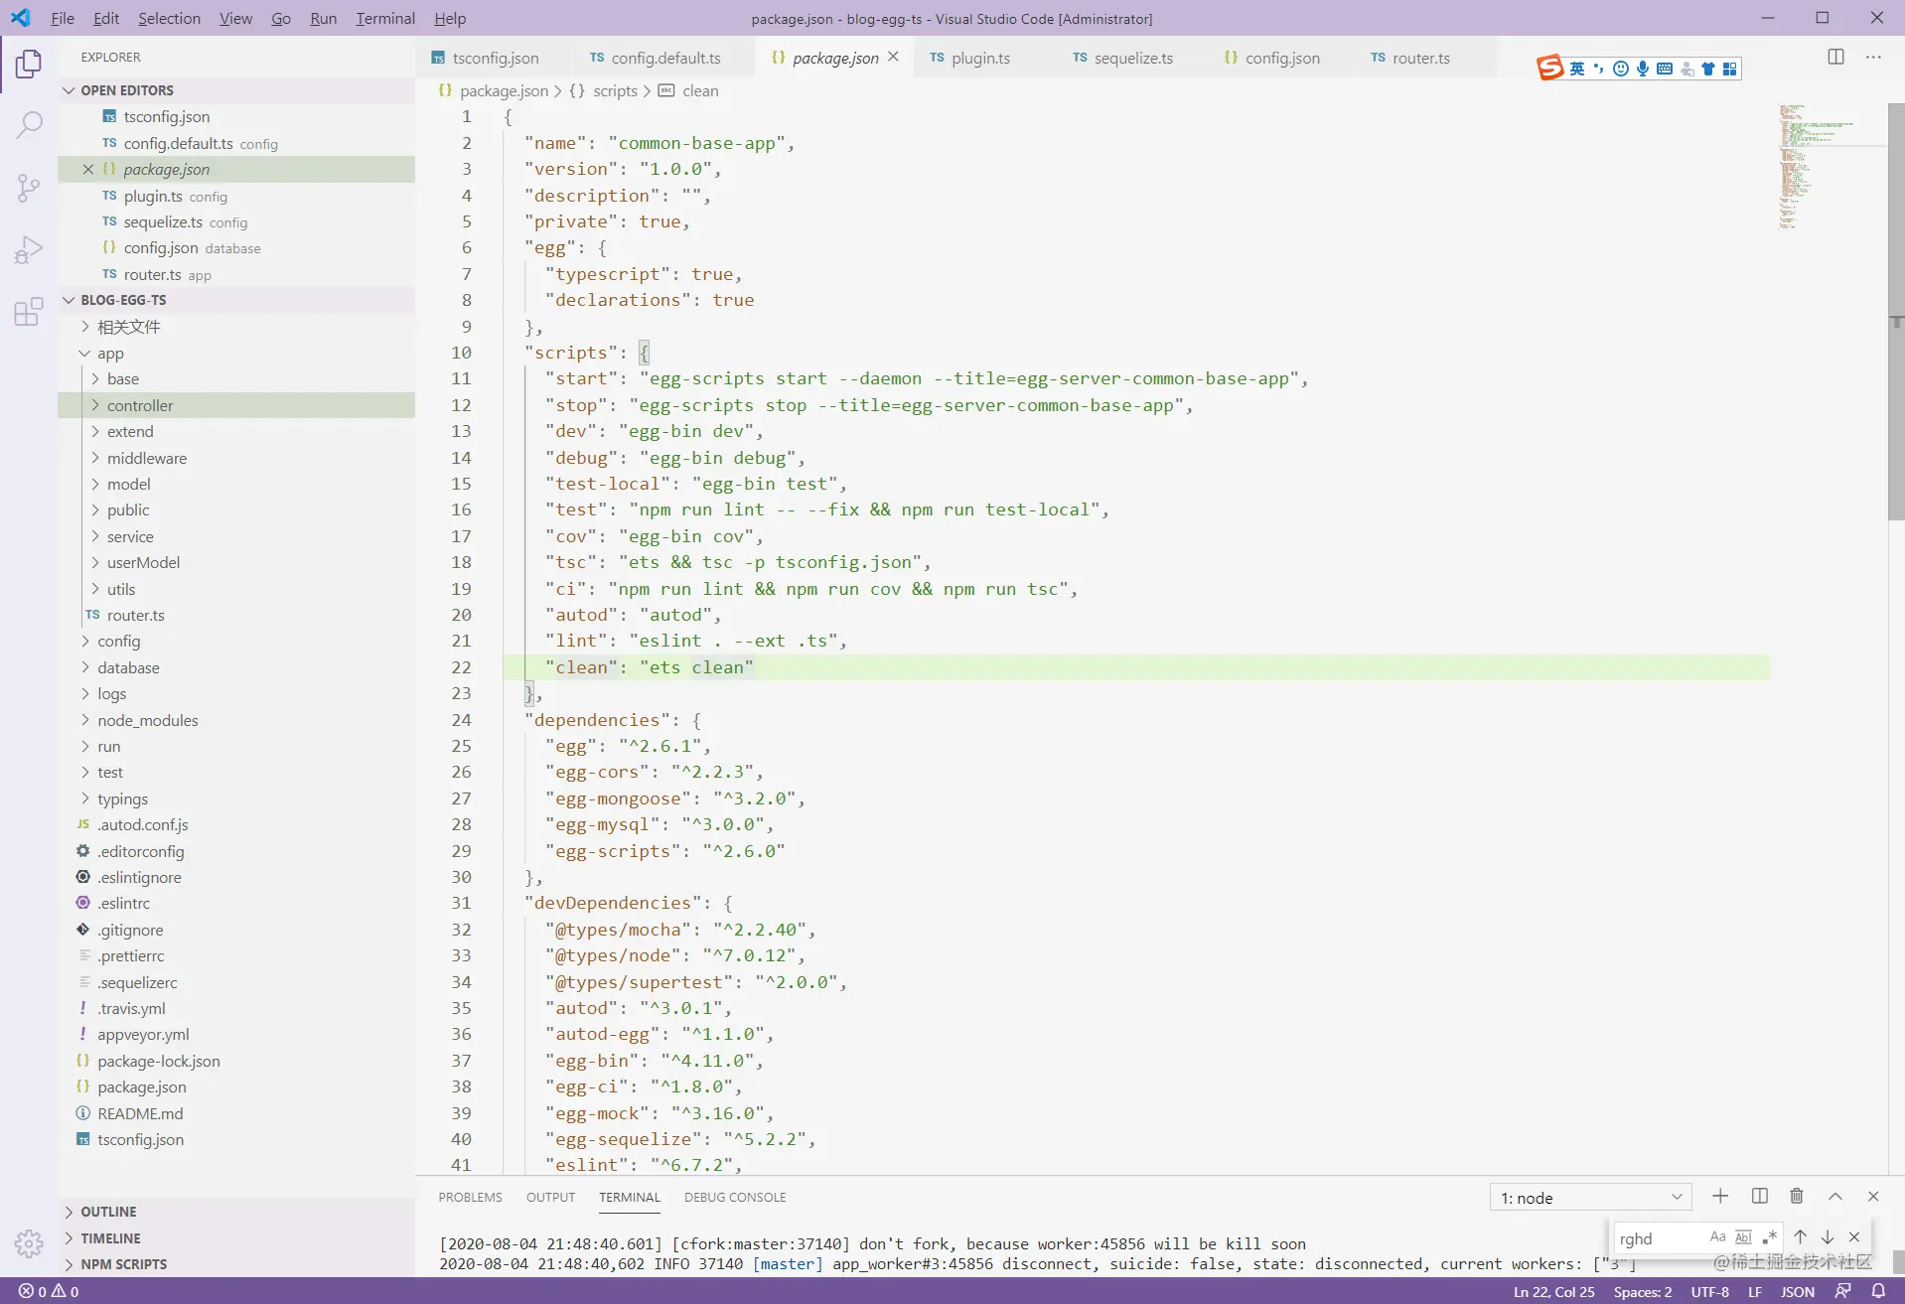Split the terminal pane
This screenshot has width=1905, height=1304.
[1759, 1197]
